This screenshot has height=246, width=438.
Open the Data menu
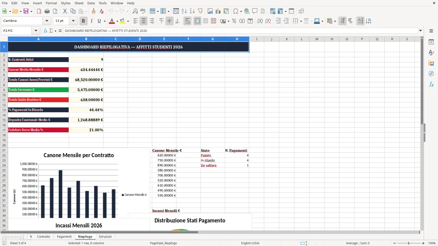91,3
